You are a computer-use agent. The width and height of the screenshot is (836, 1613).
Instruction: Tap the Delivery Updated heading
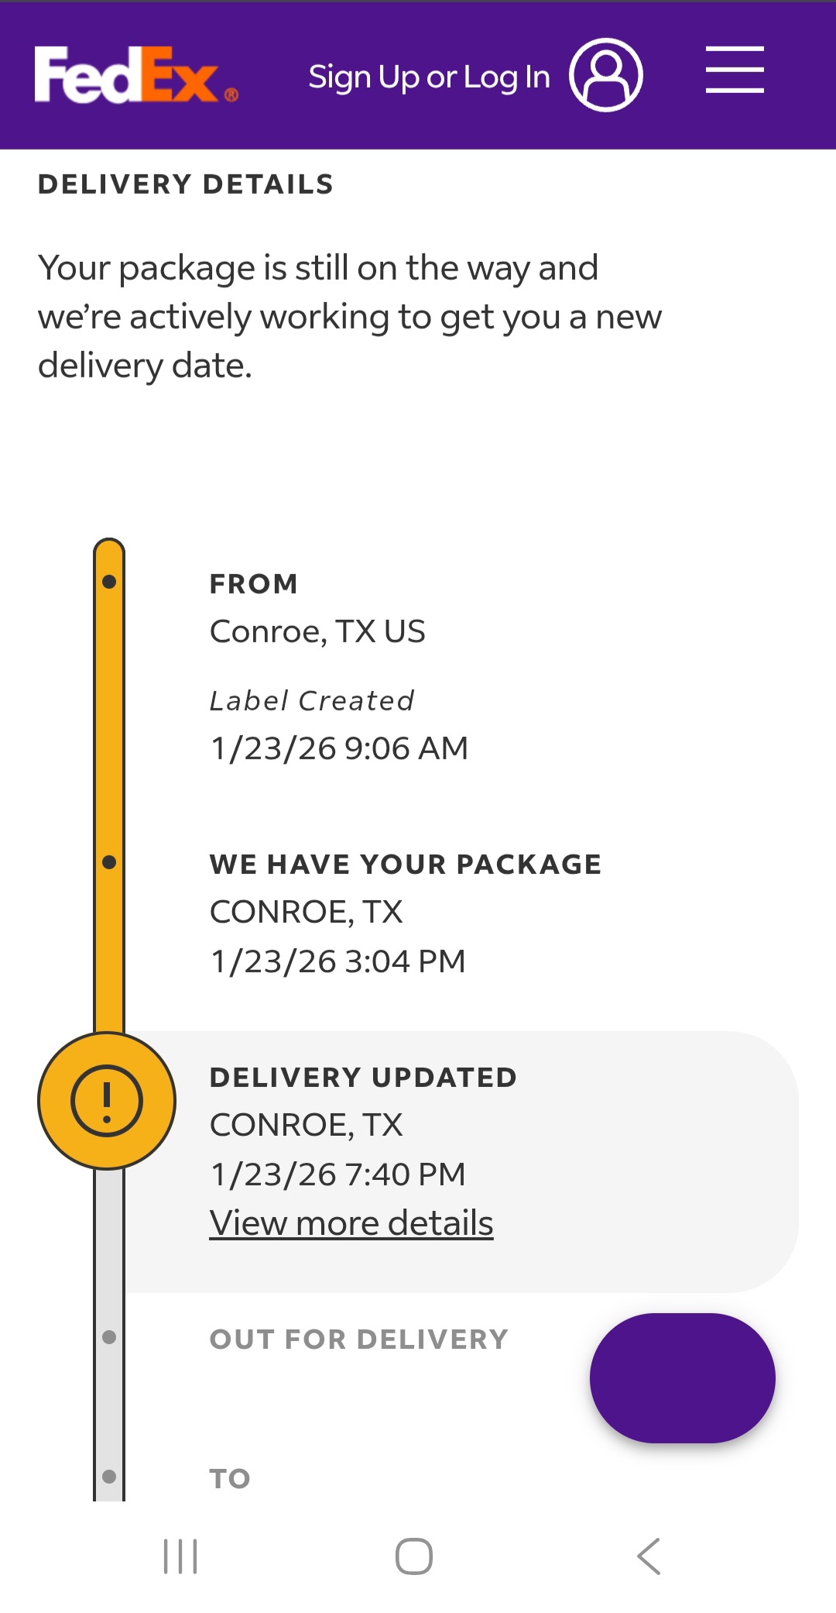(363, 1078)
